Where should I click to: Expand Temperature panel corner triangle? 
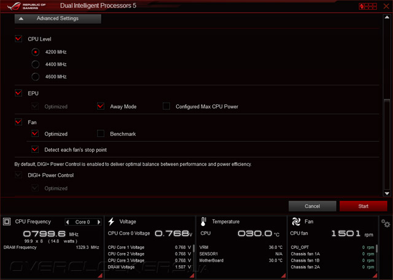click(x=284, y=276)
